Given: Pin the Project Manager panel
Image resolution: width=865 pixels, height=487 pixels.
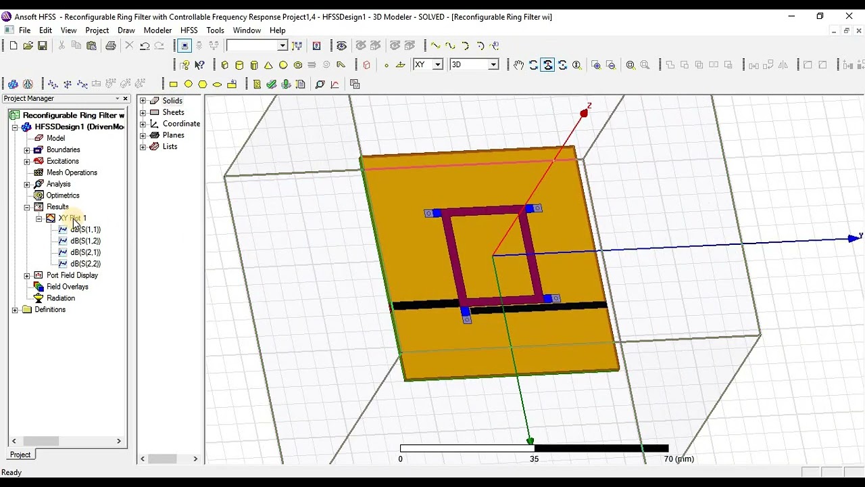Looking at the screenshot, I should [x=117, y=99].
